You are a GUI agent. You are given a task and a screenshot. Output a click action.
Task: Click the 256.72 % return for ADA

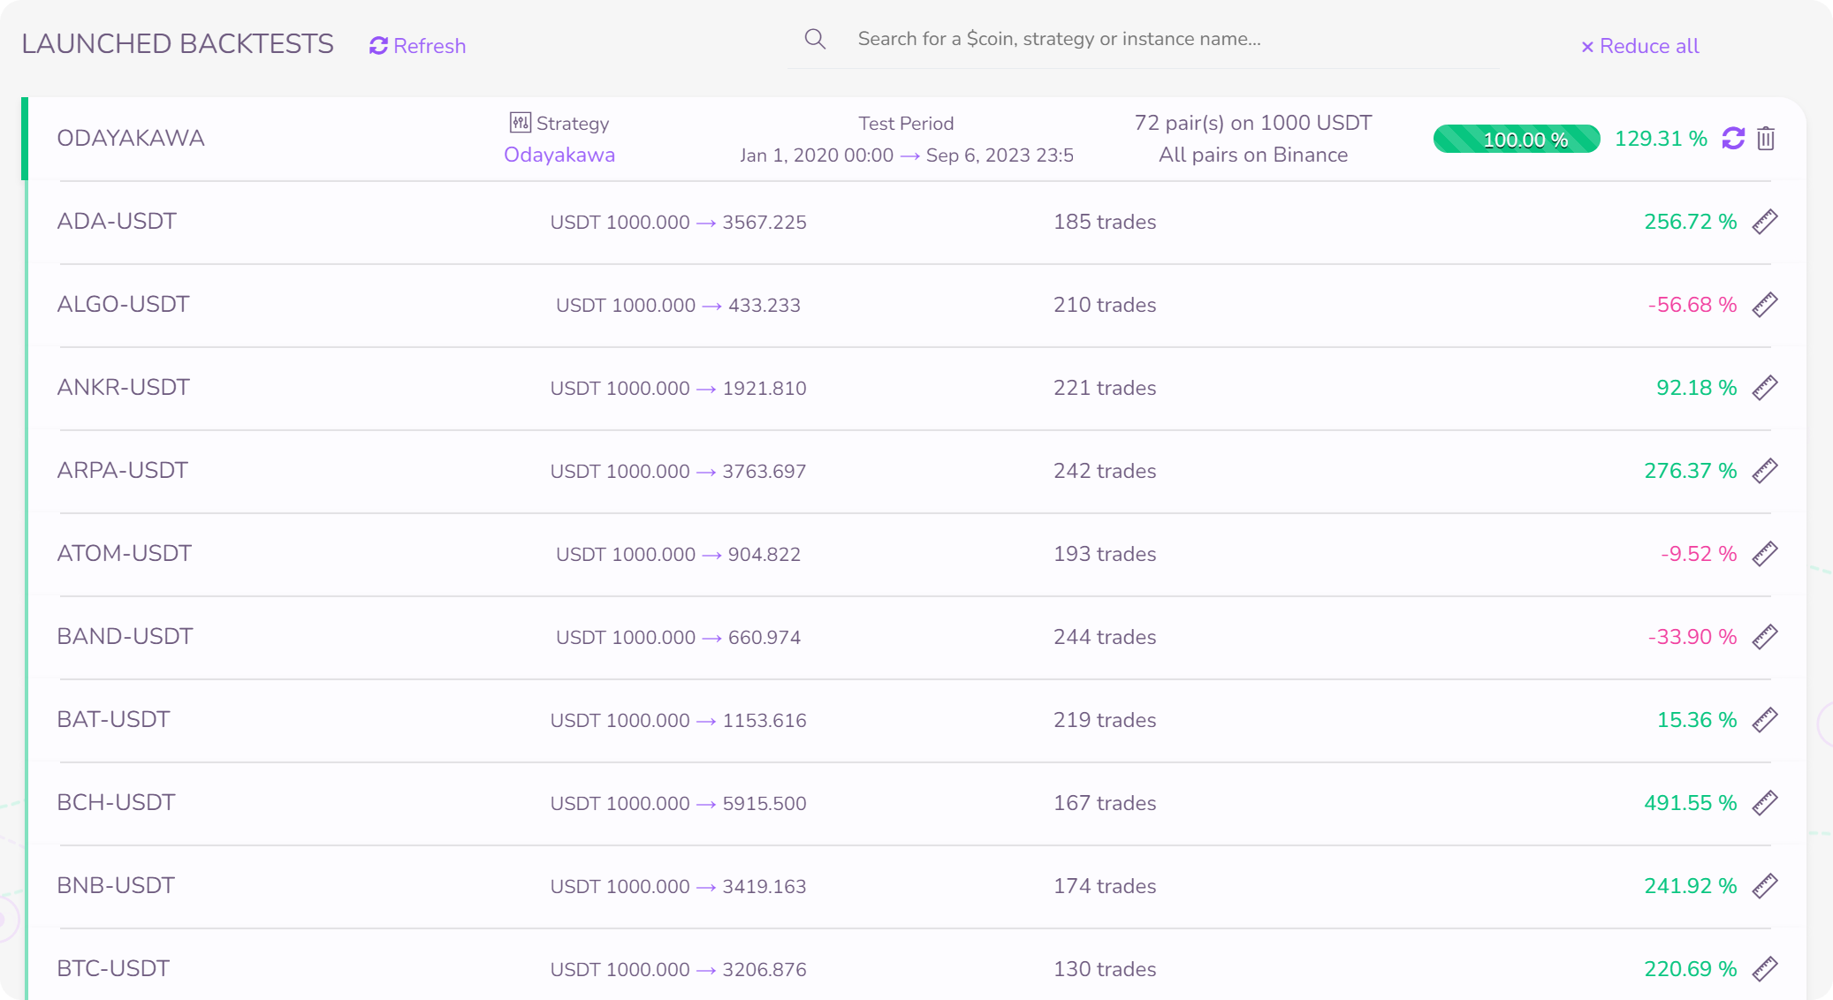(x=1690, y=222)
